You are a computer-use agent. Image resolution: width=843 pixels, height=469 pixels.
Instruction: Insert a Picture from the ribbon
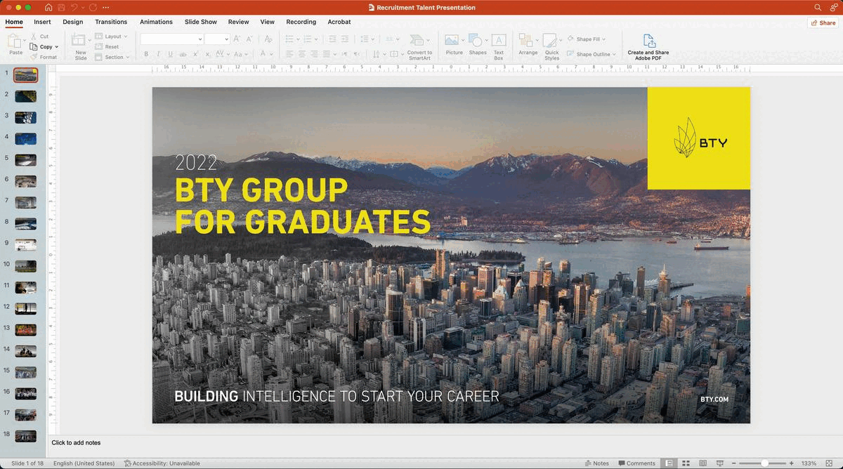click(454, 44)
